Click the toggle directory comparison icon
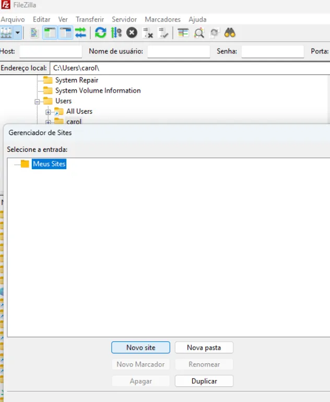 (199, 32)
